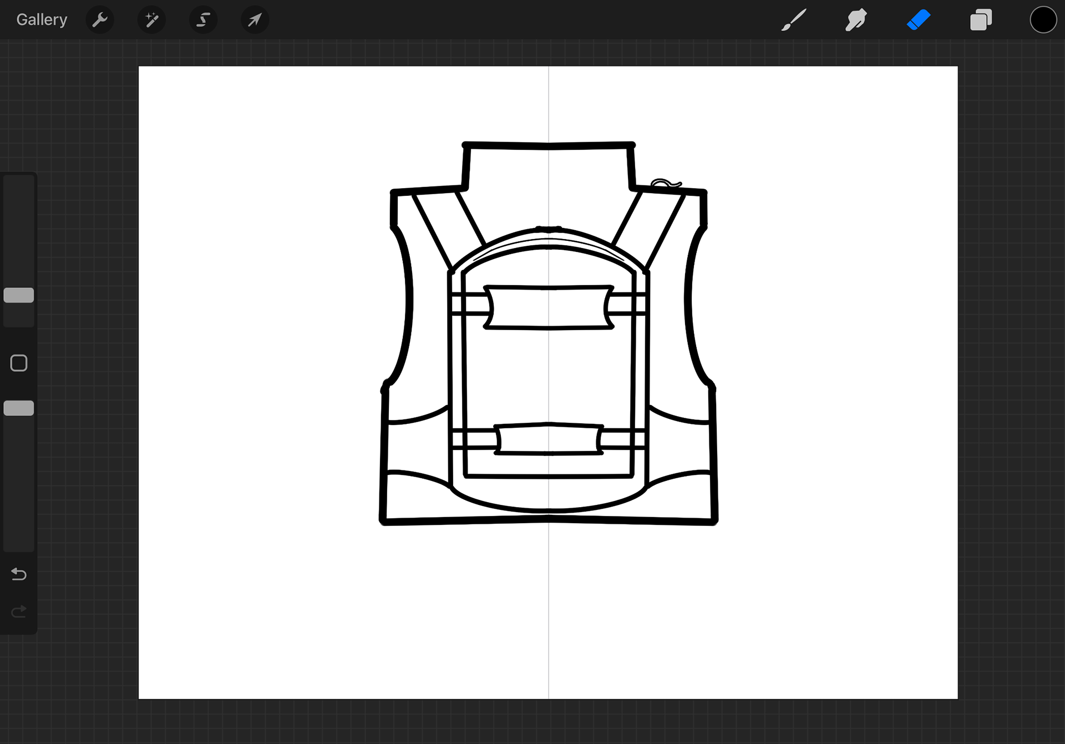Activate the Transform arrow tool

[x=255, y=20]
